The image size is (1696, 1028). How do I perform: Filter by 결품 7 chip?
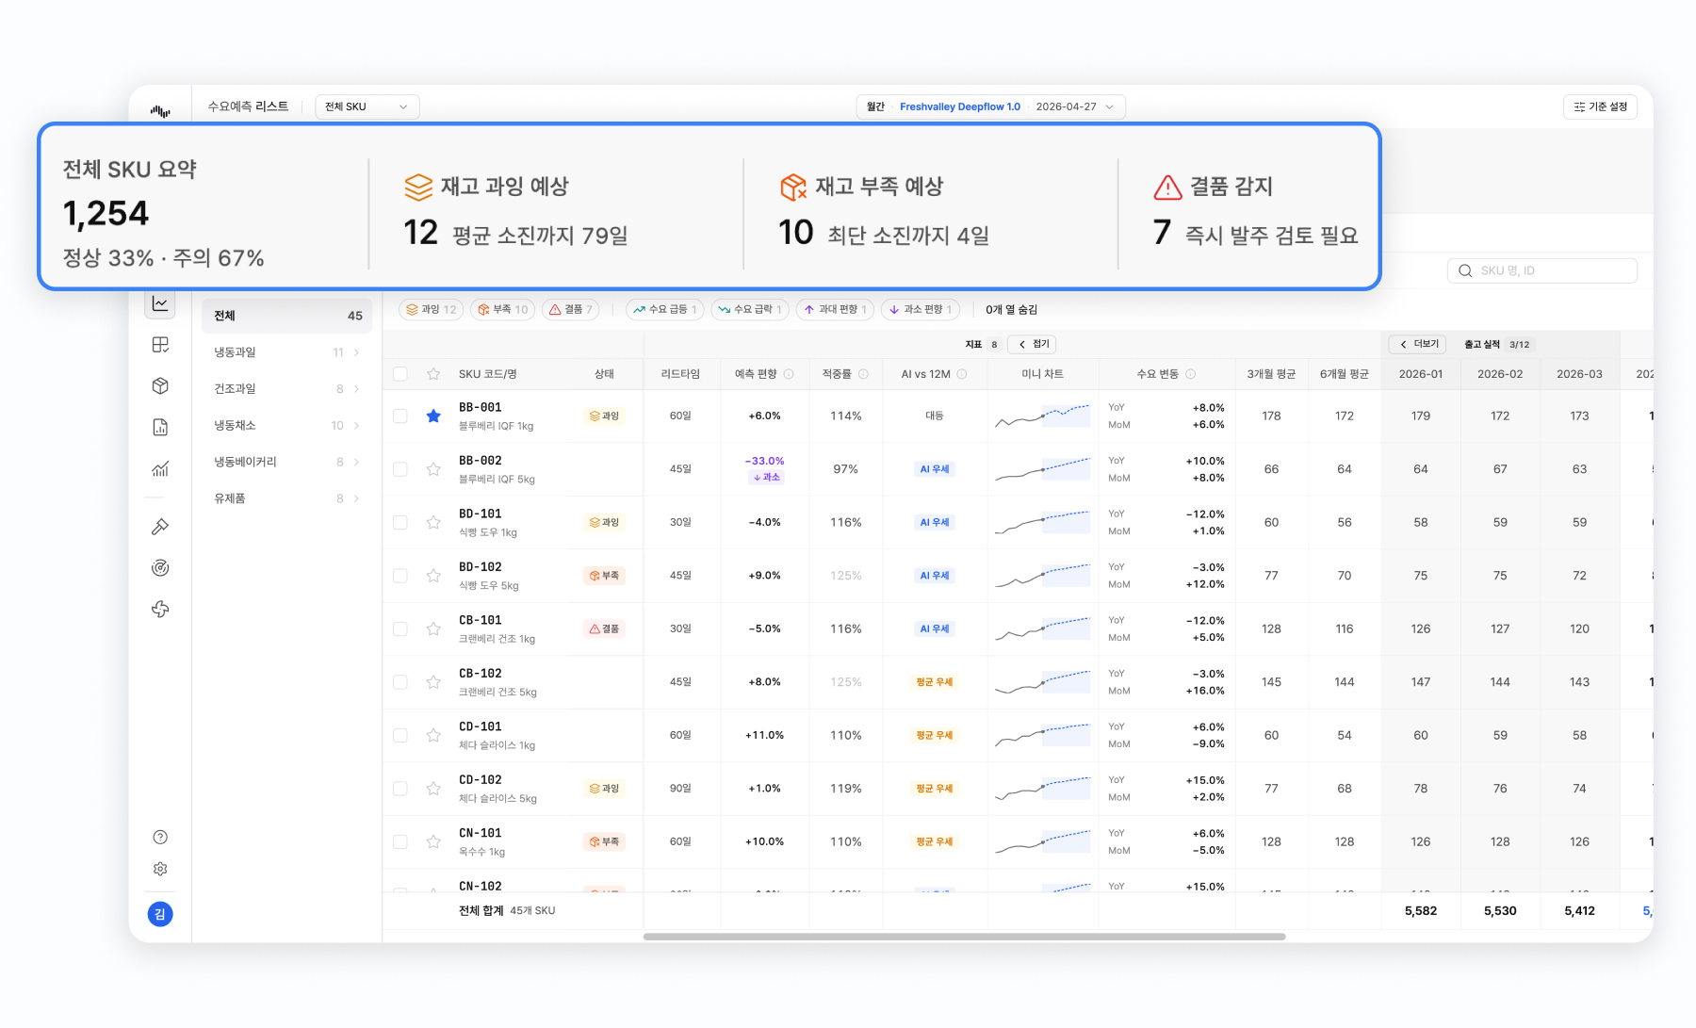(x=570, y=309)
